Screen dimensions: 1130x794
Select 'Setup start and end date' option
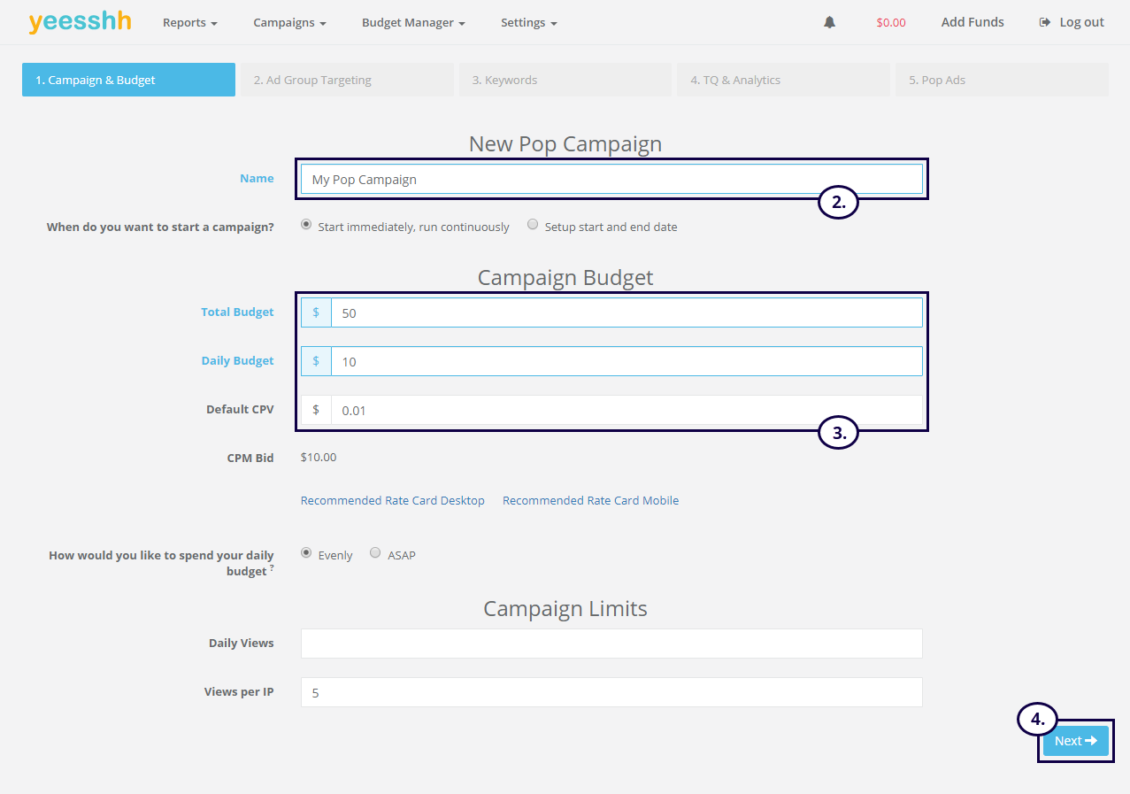533,225
